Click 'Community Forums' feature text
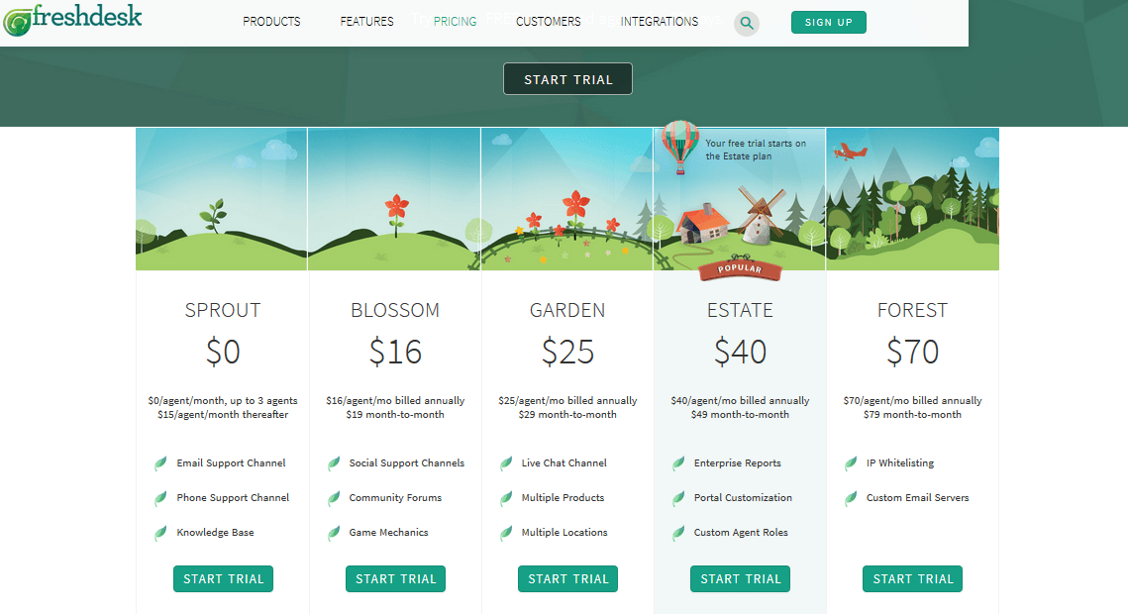 click(x=395, y=497)
